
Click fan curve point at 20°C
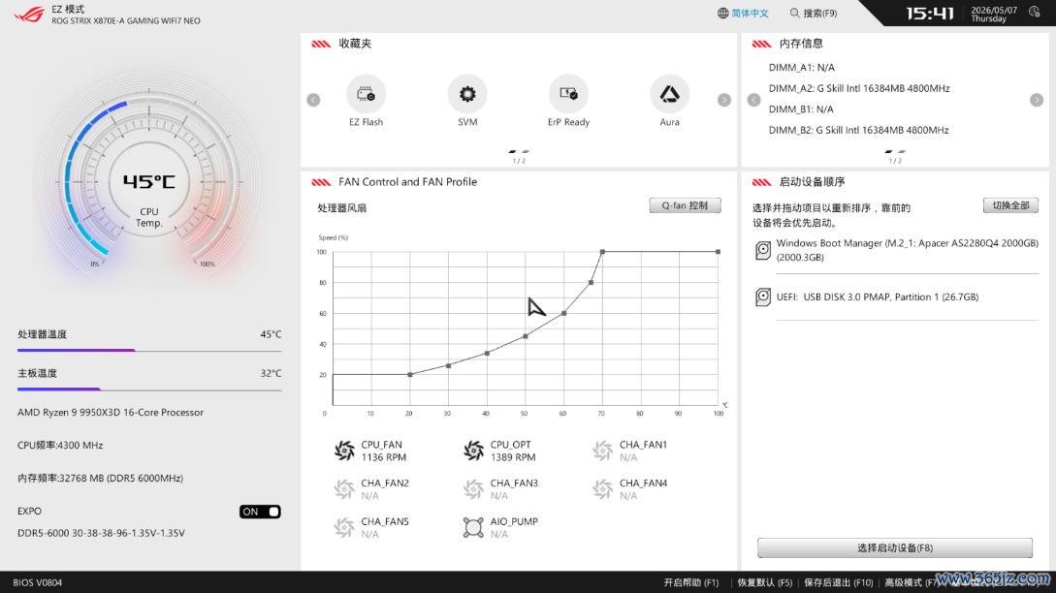(x=410, y=374)
